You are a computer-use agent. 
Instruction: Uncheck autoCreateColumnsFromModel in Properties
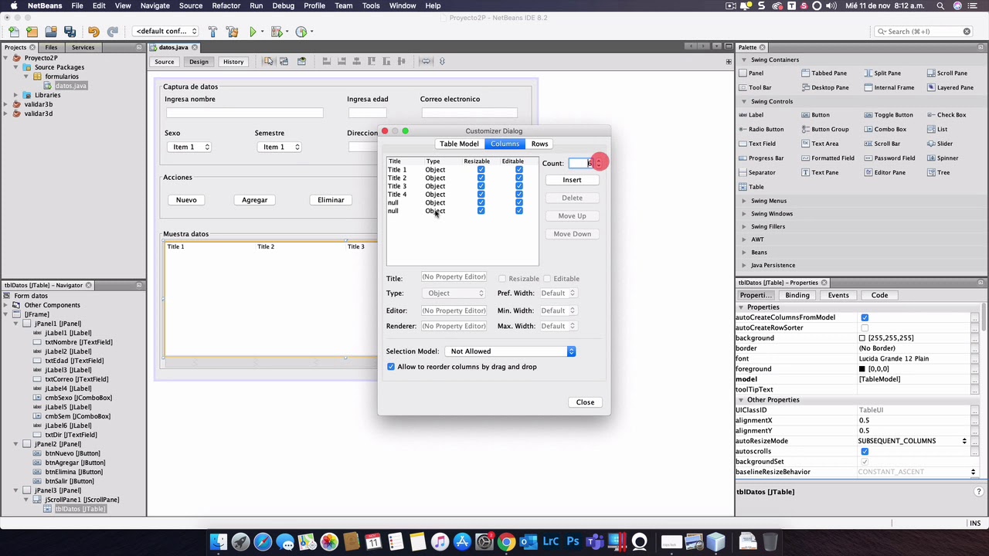pyautogui.click(x=865, y=317)
